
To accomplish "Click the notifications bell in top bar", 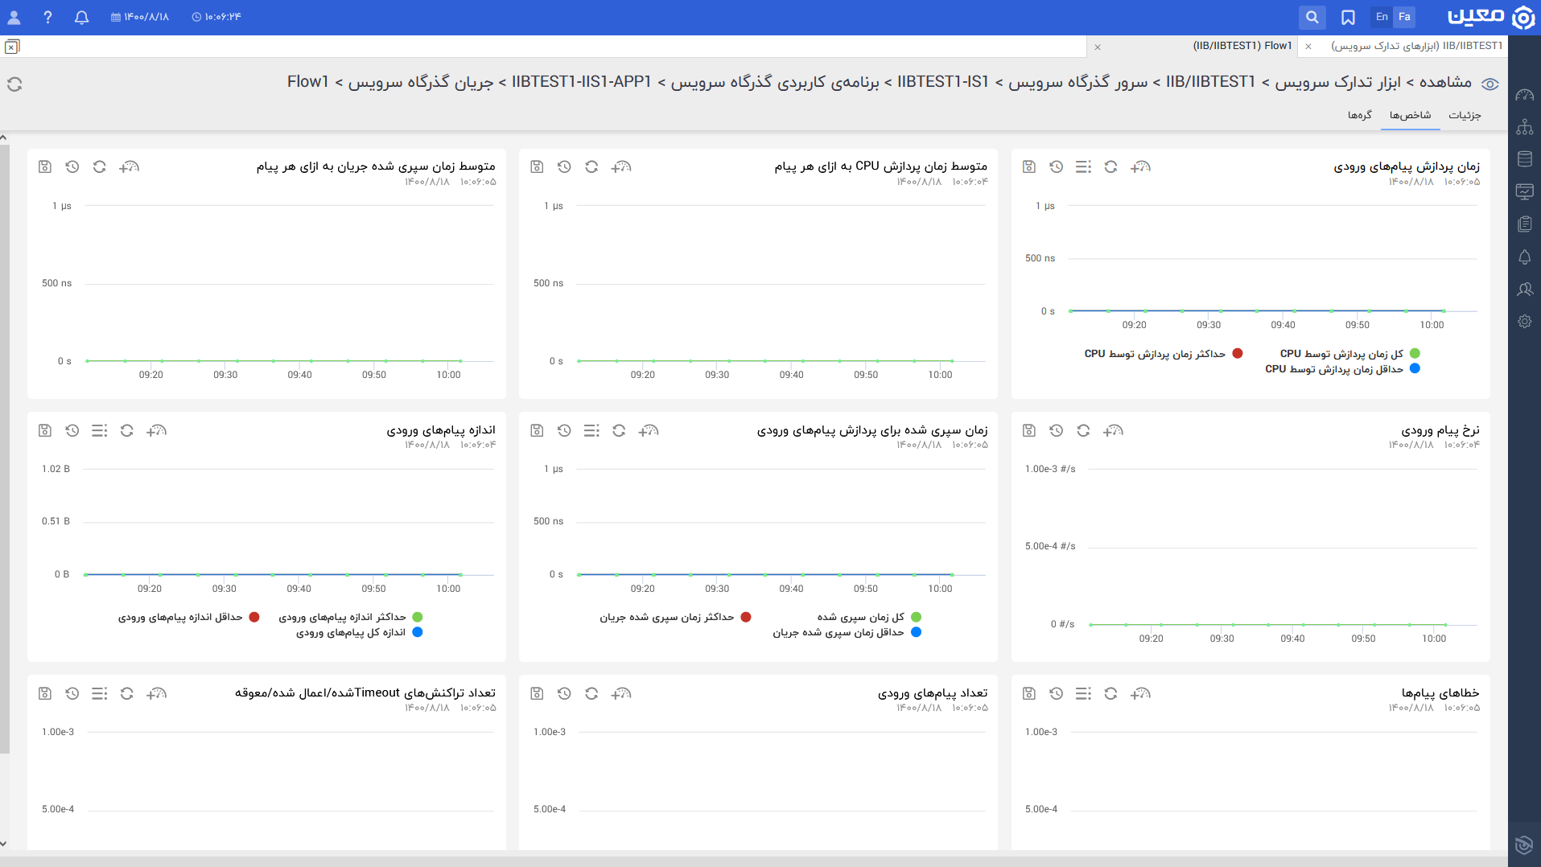I will click(x=81, y=17).
